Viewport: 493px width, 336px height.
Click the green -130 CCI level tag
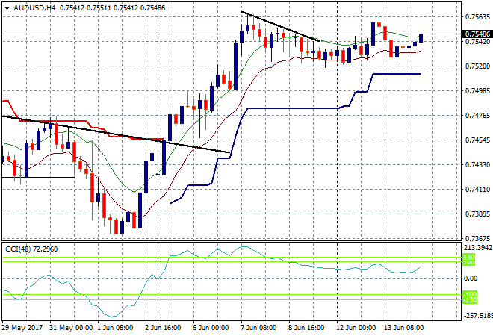click(470, 300)
